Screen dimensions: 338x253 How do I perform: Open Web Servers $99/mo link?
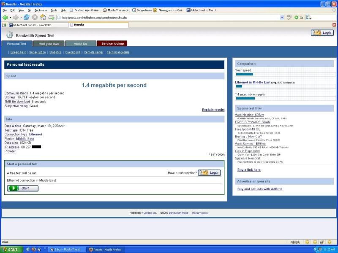point(251,144)
